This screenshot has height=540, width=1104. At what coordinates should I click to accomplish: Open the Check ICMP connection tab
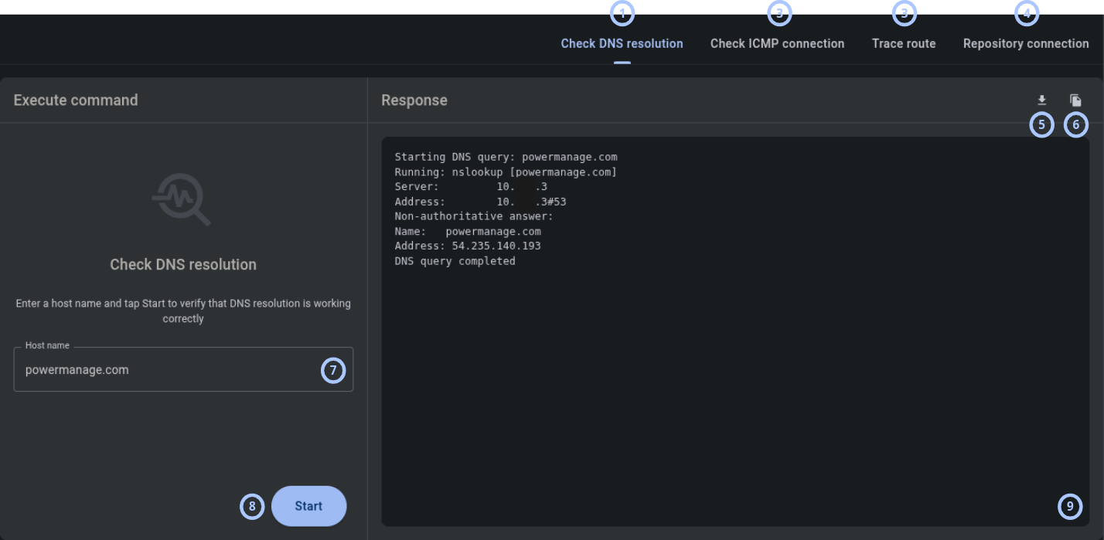pyautogui.click(x=777, y=44)
